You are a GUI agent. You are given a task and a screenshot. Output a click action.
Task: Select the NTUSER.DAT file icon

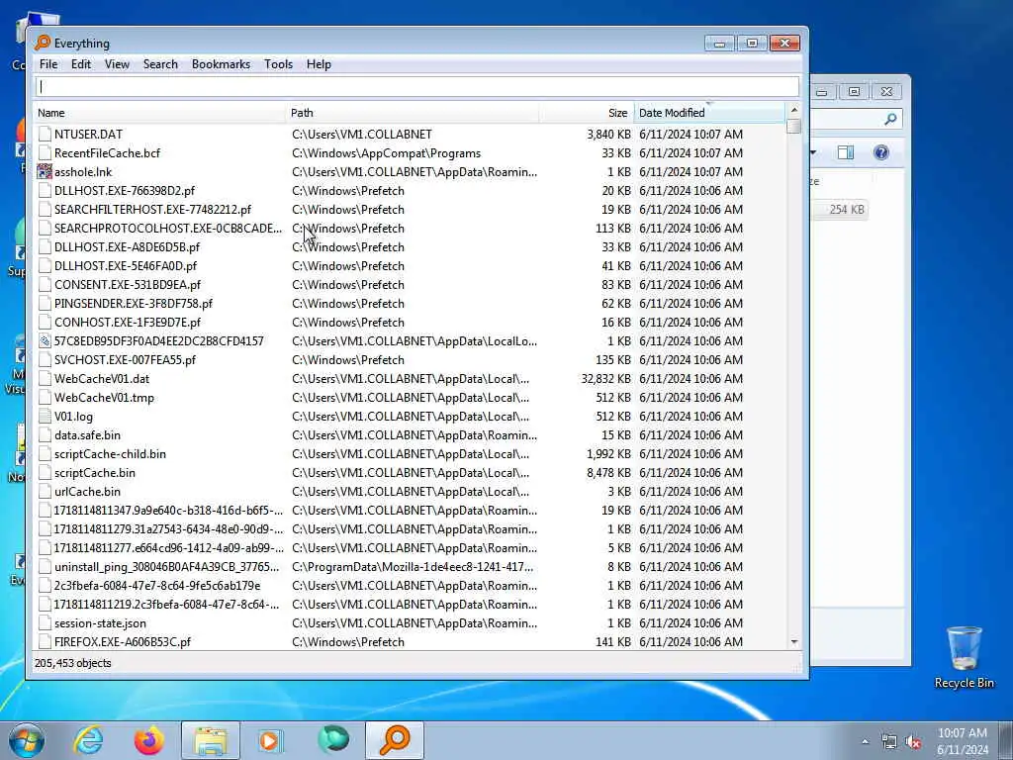[45, 135]
